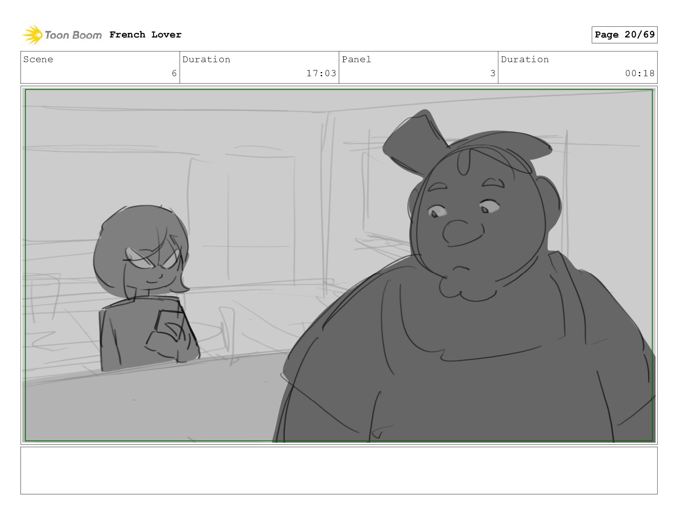Click the storyboard panel drawing thumbnail
The height and width of the screenshot is (525, 679).
pyautogui.click(x=339, y=265)
